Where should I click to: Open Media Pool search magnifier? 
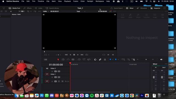[x=28, y=11]
